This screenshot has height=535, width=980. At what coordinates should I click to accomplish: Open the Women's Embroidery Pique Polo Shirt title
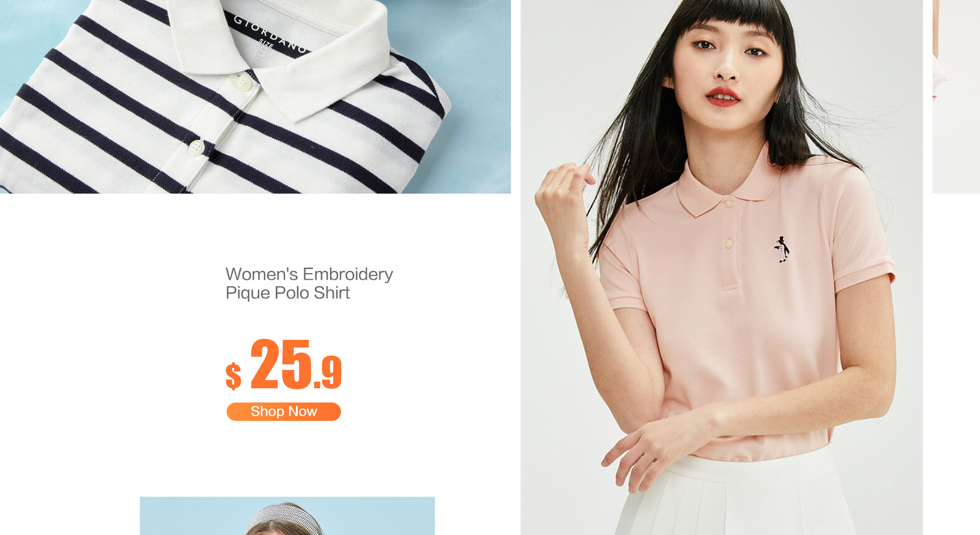pos(309,283)
